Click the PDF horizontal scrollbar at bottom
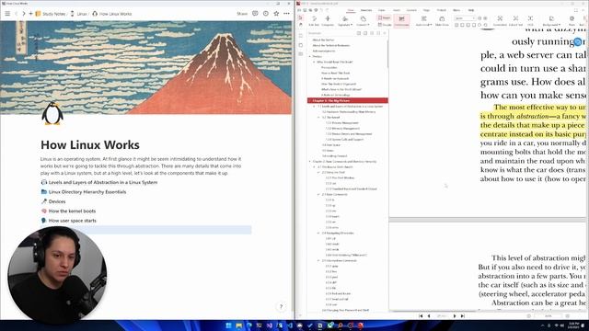Image resolution: width=589 pixels, height=331 pixels. pos(435,311)
